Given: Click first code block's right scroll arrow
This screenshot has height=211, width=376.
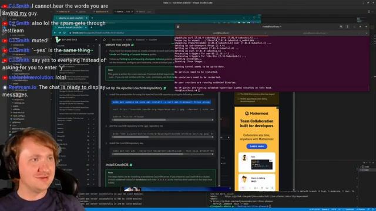Looking at the screenshot, I should coord(213,120).
